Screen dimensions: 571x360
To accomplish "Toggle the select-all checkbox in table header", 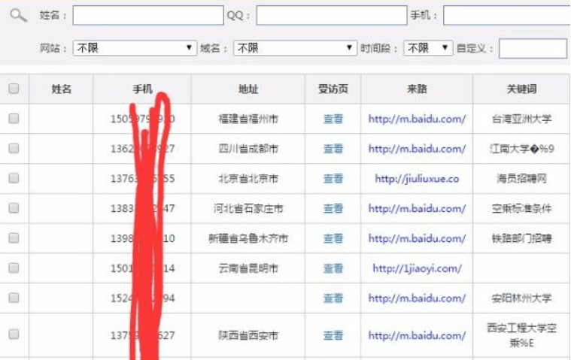I will 14,89.
